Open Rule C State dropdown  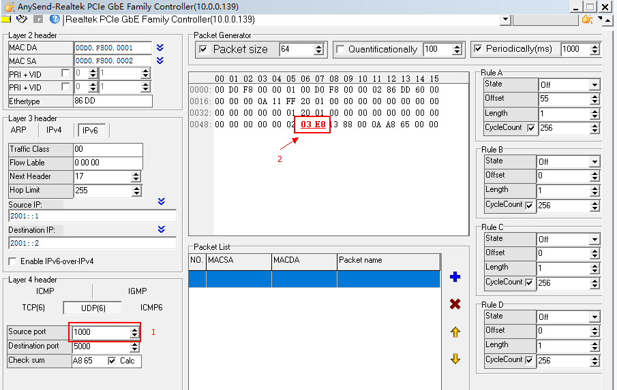pos(595,239)
